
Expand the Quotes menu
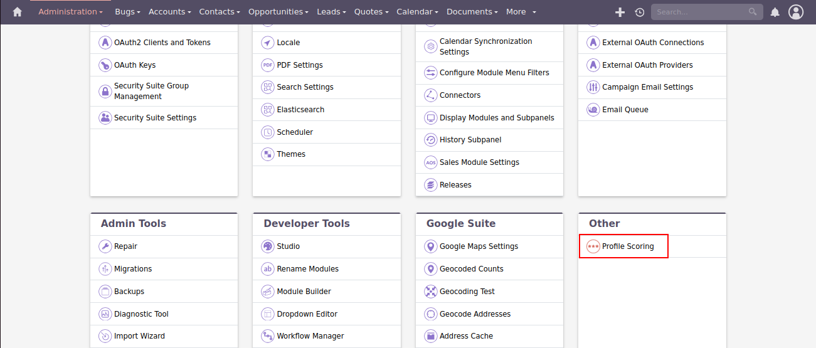point(371,12)
